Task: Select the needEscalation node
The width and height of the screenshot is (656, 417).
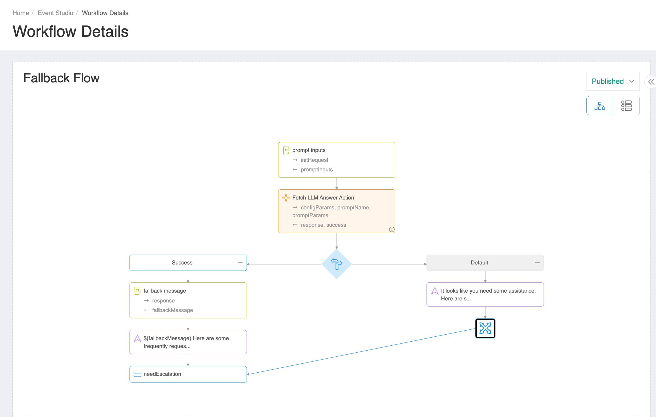Action: [188, 374]
